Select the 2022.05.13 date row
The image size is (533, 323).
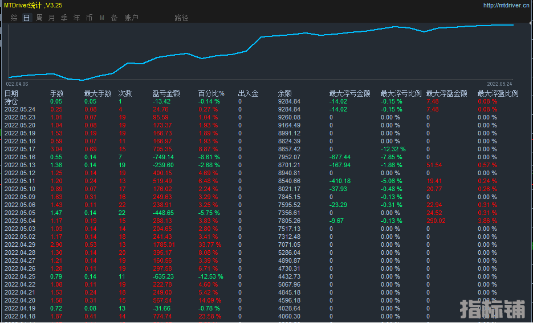(x=20, y=165)
